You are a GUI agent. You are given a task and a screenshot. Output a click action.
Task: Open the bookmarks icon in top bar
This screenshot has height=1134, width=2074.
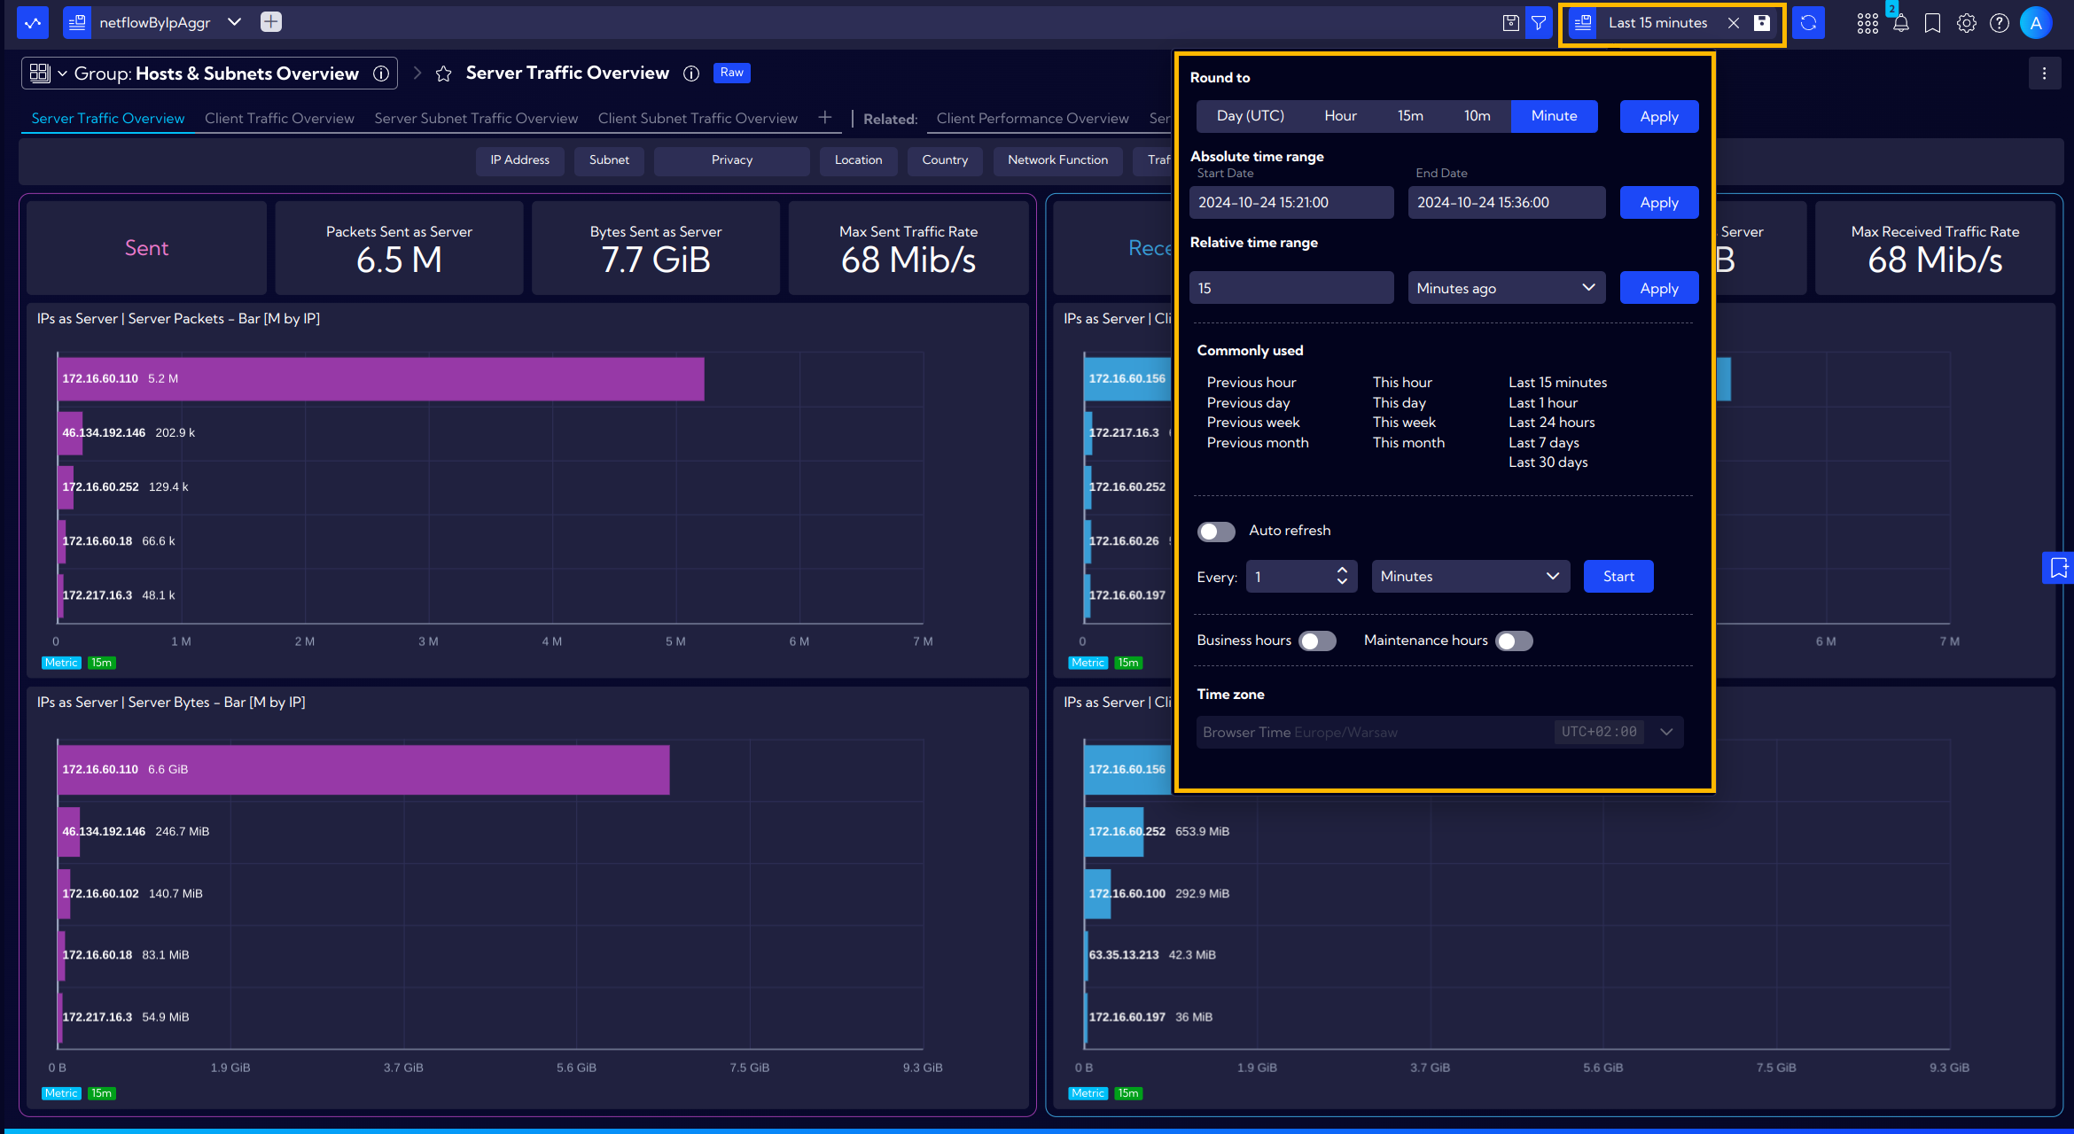[1933, 23]
